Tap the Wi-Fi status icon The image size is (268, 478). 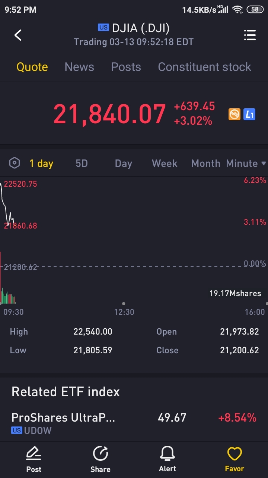237,10
